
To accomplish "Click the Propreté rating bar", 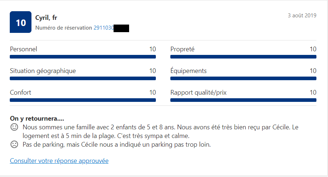I will click(243, 57).
